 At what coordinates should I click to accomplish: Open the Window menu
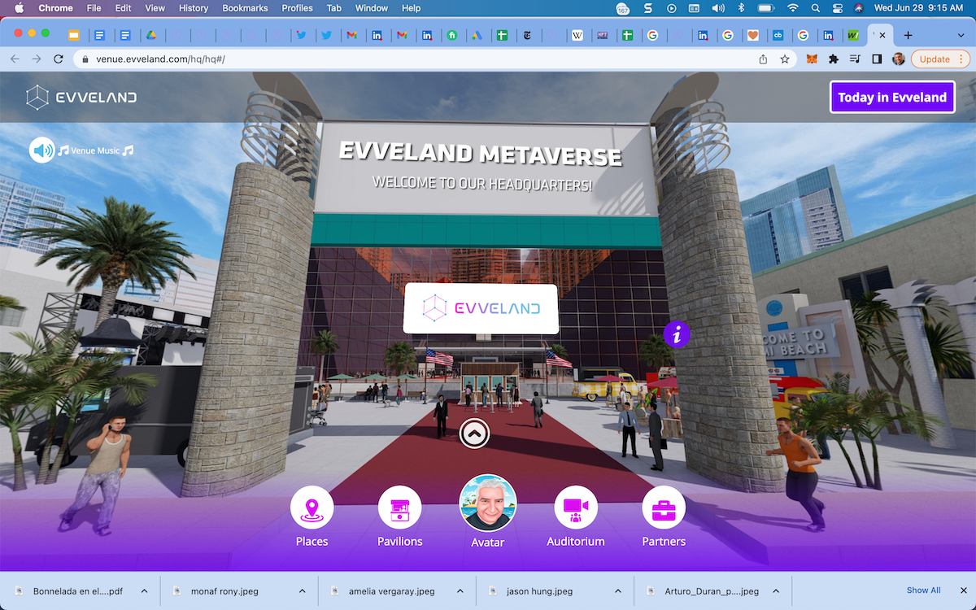[x=372, y=8]
